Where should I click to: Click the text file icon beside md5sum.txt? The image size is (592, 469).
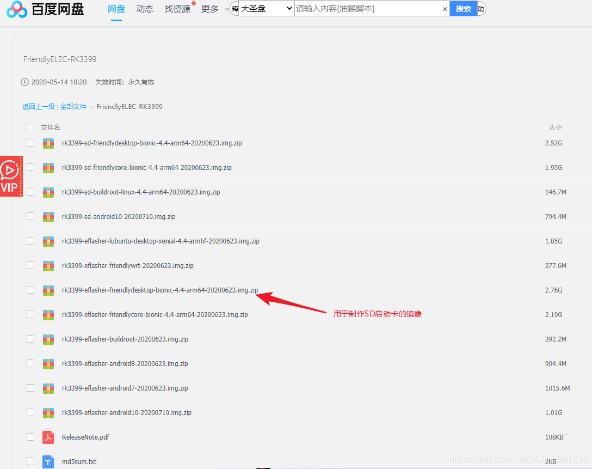pos(48,461)
